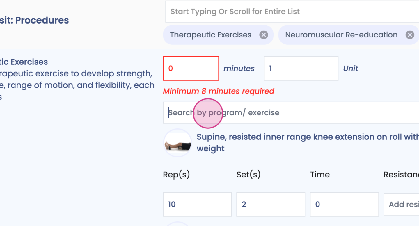Remove the Therapeutic Exercises chip
419x226 pixels.
point(264,35)
